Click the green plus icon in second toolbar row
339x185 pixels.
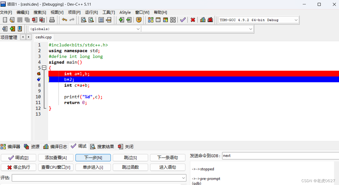[12, 29]
